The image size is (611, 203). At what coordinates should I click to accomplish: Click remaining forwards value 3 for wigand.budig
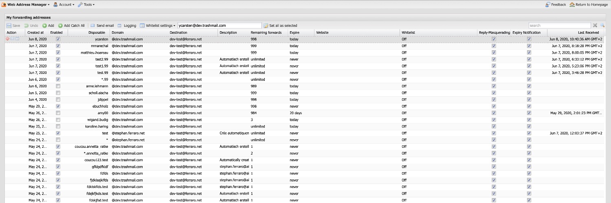[x=252, y=120]
